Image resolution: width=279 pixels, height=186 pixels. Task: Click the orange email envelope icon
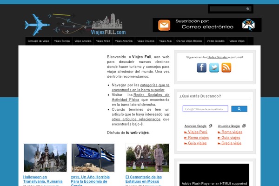164,25
